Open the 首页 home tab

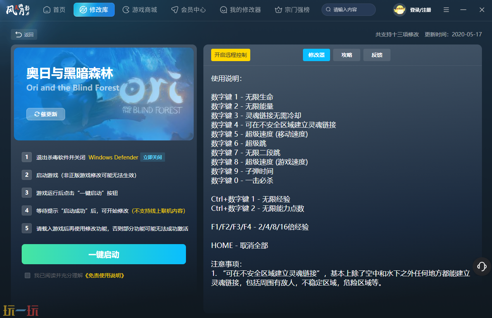tap(54, 10)
